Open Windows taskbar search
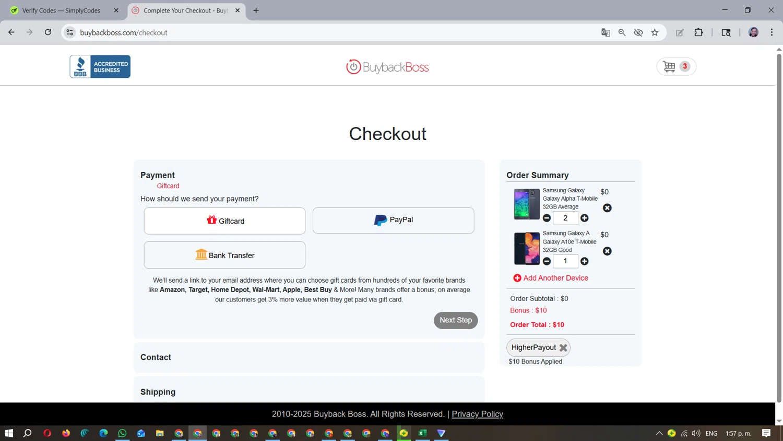The width and height of the screenshot is (783, 441). point(28,433)
